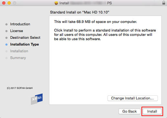Minimize the installer with yellow button
Image resolution: width=167 pixels, height=118 pixels.
[9, 3]
